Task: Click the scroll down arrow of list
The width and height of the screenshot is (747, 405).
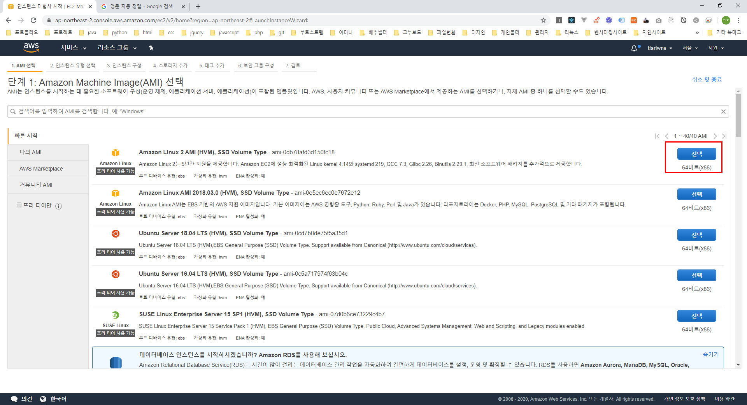Action: [x=738, y=365]
